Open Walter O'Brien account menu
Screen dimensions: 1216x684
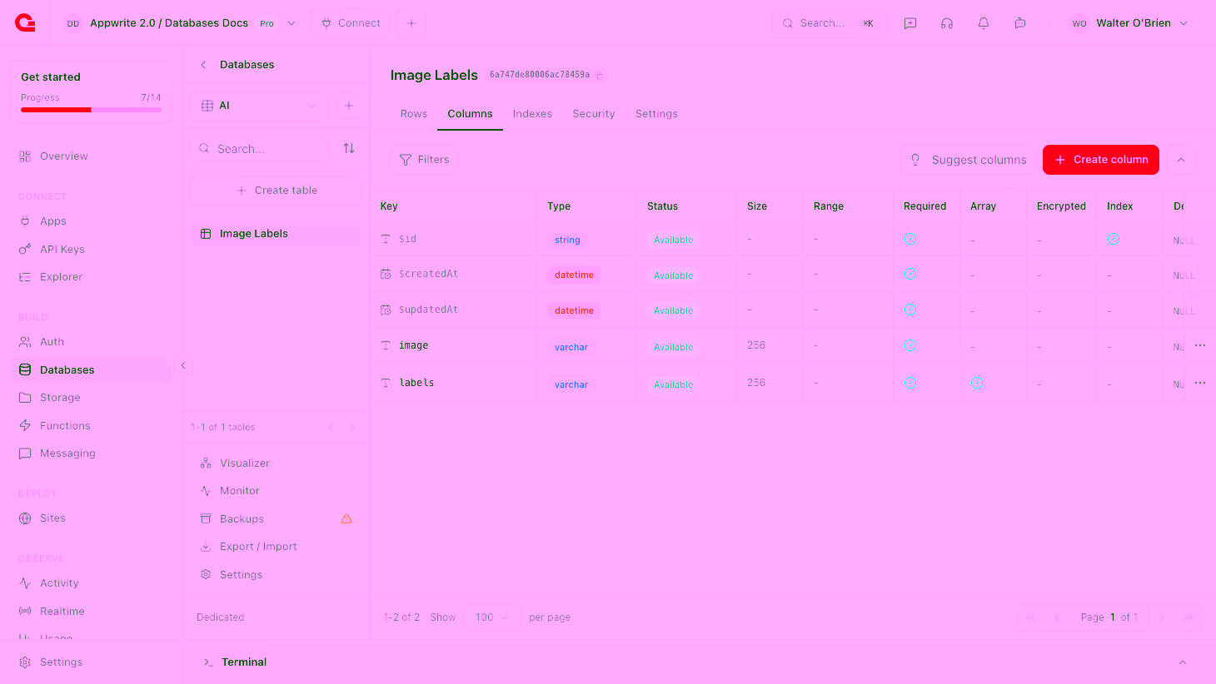point(1130,23)
